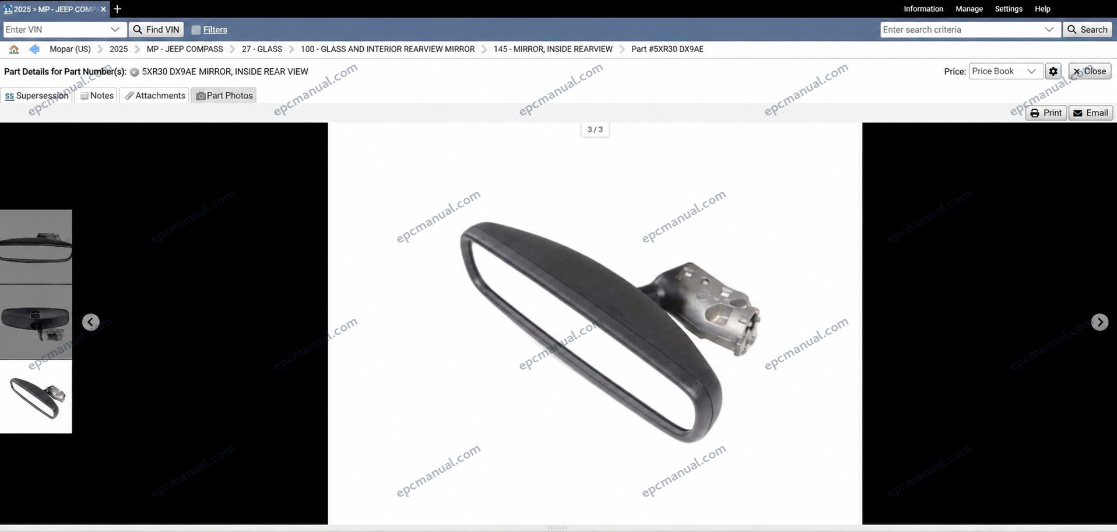Image resolution: width=1117 pixels, height=532 pixels.
Task: Print the part details
Action: (1046, 113)
